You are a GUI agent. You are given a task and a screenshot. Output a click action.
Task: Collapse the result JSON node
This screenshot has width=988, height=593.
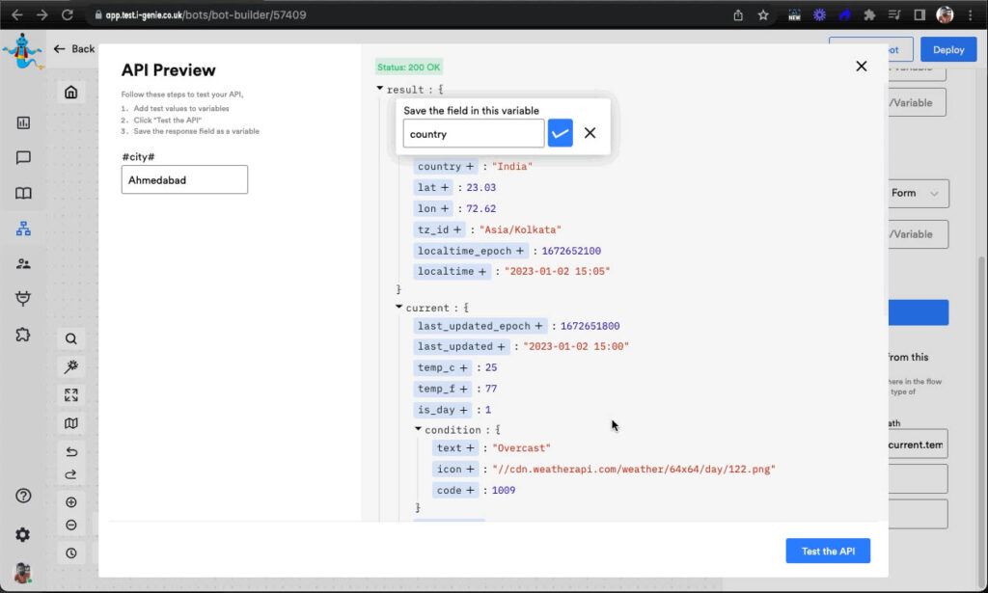coord(380,89)
